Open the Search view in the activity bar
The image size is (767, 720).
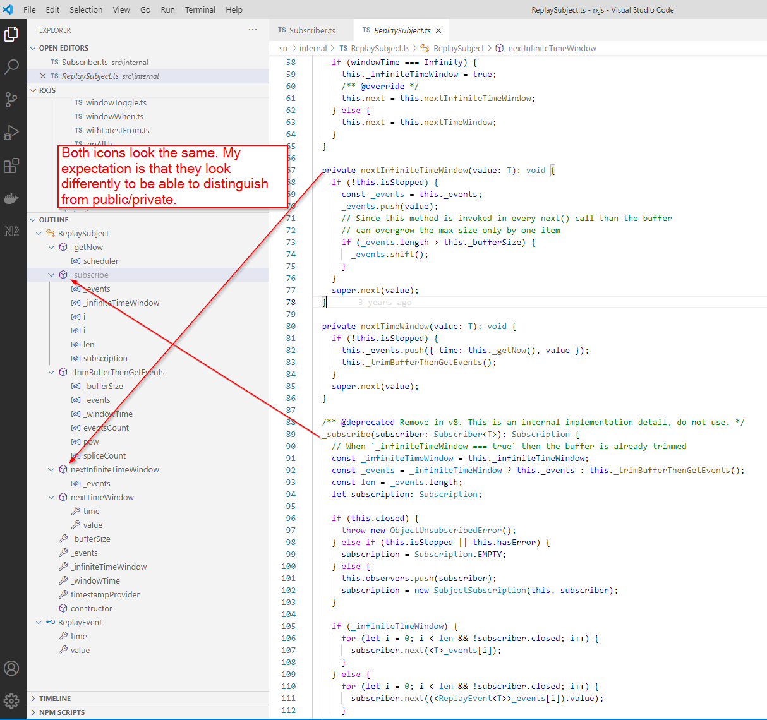click(x=10, y=66)
